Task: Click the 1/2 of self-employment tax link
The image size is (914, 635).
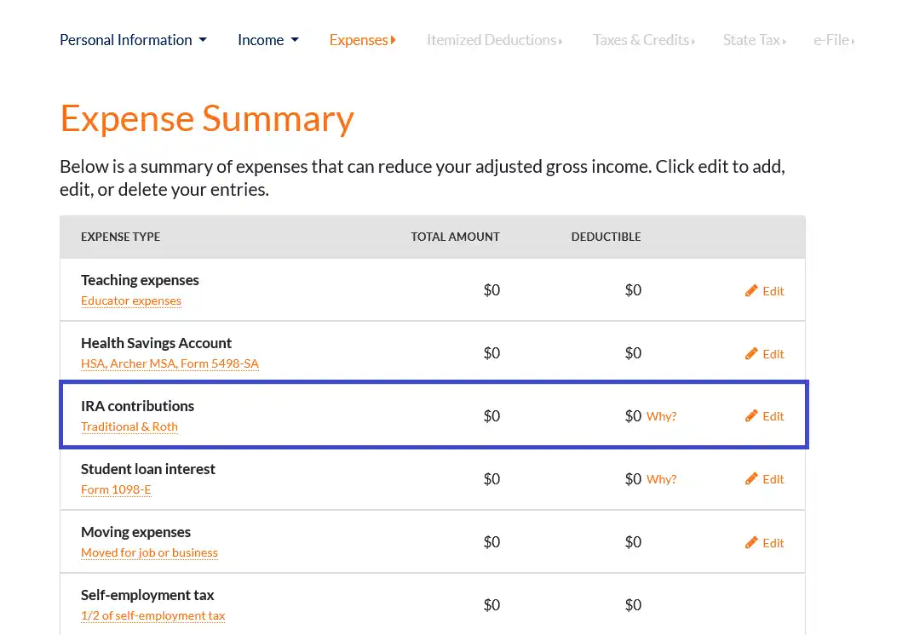Action: tap(152, 615)
